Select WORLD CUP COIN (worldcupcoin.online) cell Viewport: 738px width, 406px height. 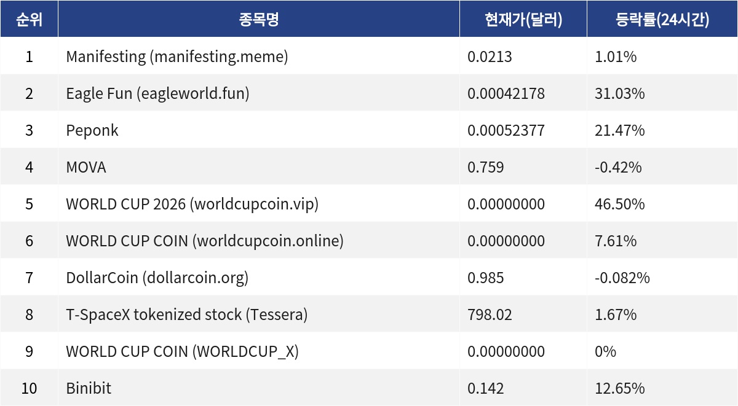click(x=259, y=241)
